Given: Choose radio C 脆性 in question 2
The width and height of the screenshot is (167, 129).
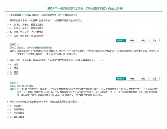Looking at the screenshot, I should point(8,72).
